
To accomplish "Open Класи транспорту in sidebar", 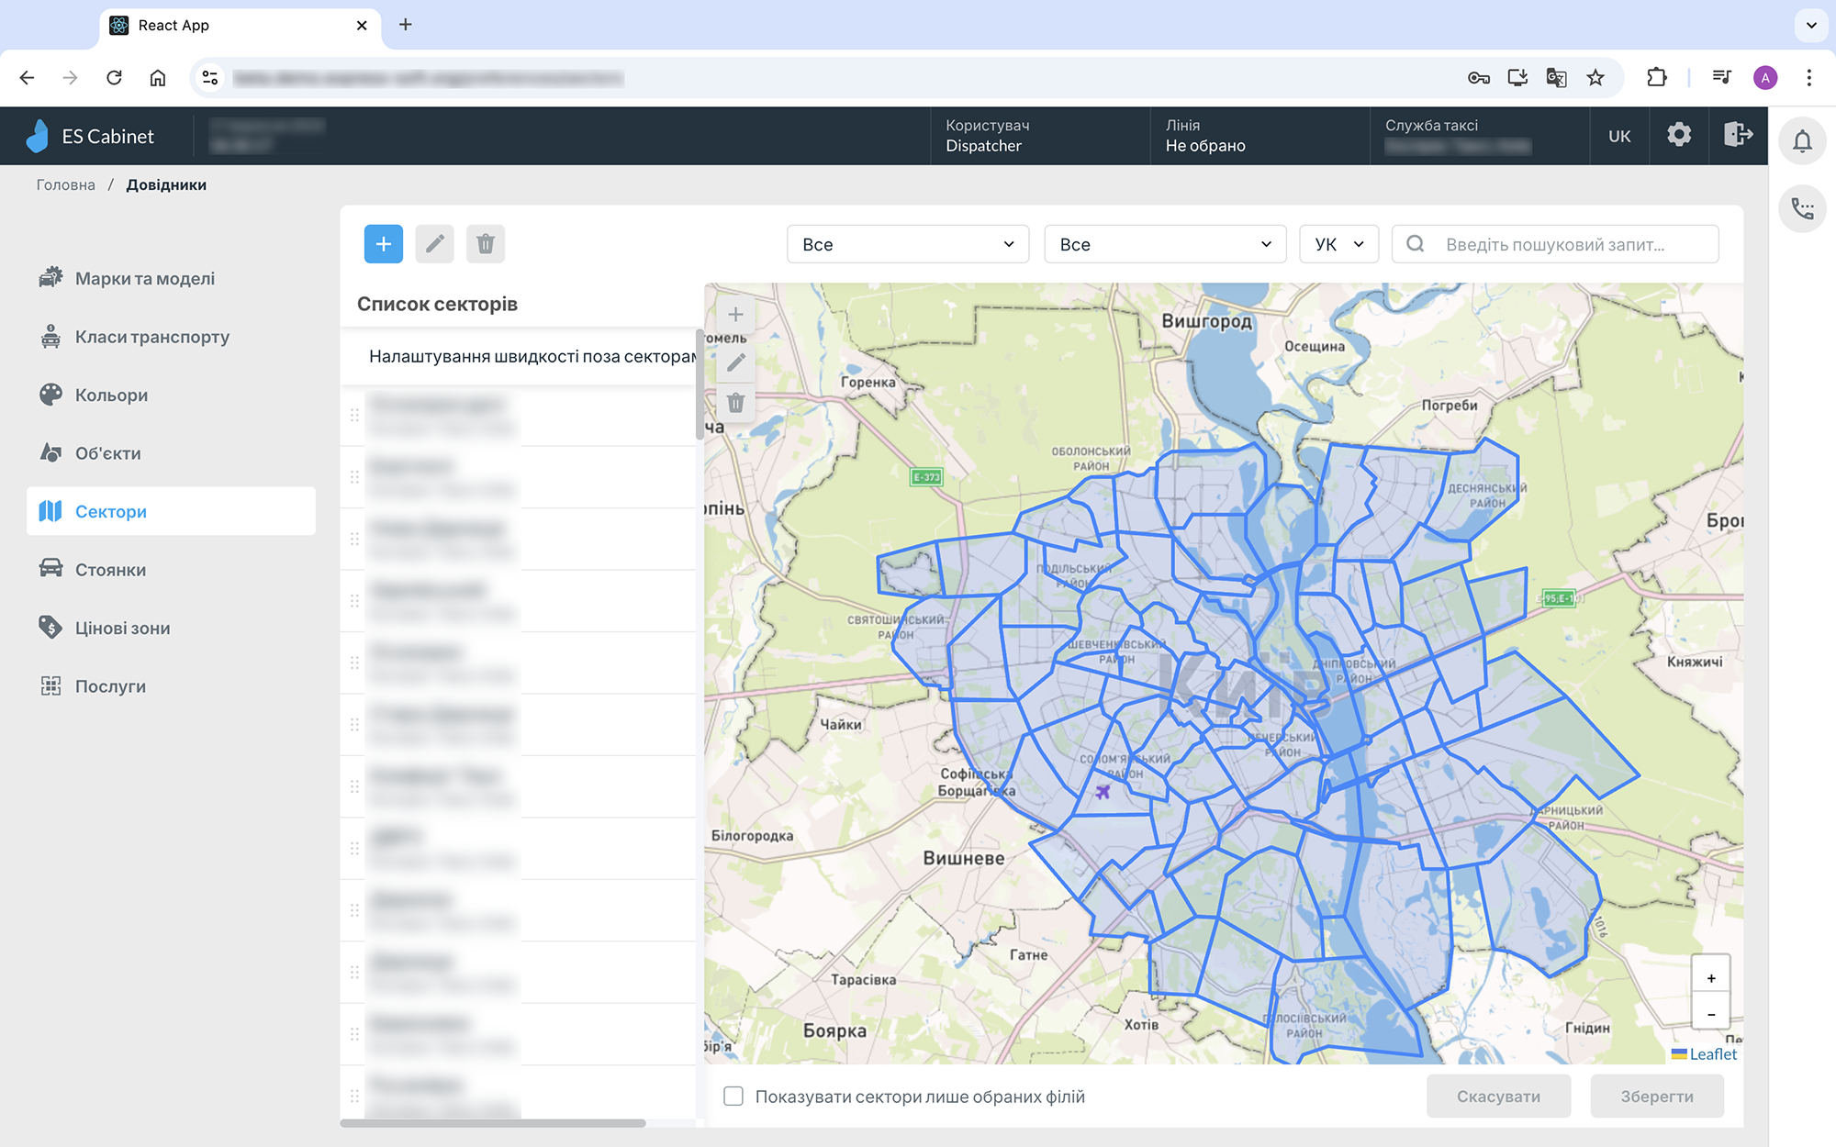I will coord(171,337).
